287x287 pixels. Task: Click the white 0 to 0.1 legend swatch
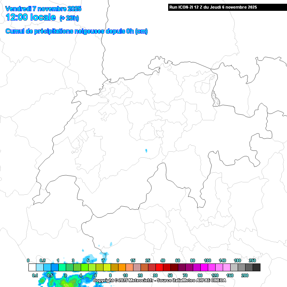point(32,267)
